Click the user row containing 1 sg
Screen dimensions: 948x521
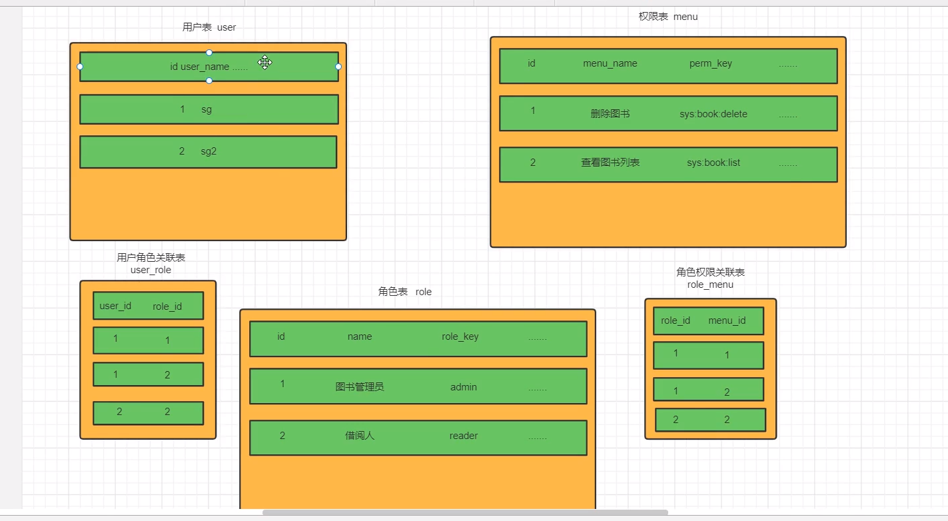point(209,109)
